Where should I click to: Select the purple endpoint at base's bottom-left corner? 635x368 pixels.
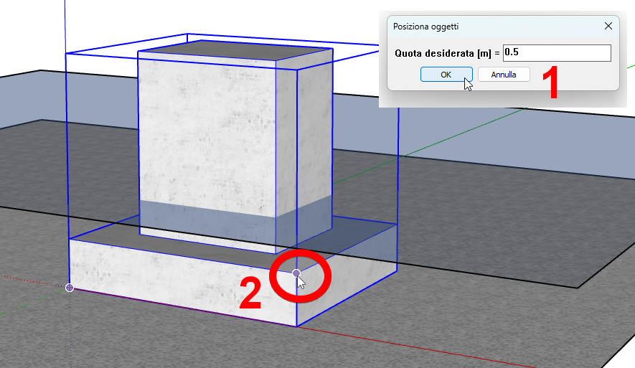[70, 288]
